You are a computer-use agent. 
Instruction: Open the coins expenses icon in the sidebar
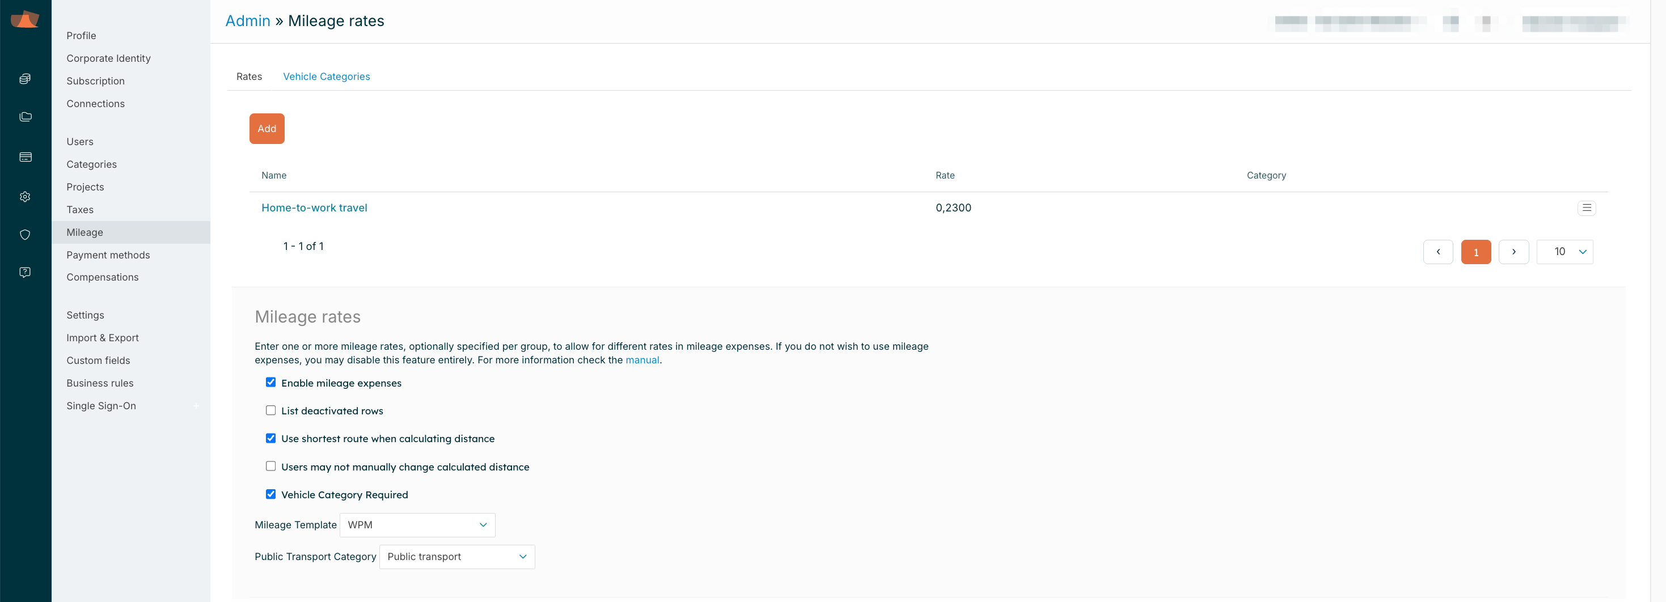(25, 79)
